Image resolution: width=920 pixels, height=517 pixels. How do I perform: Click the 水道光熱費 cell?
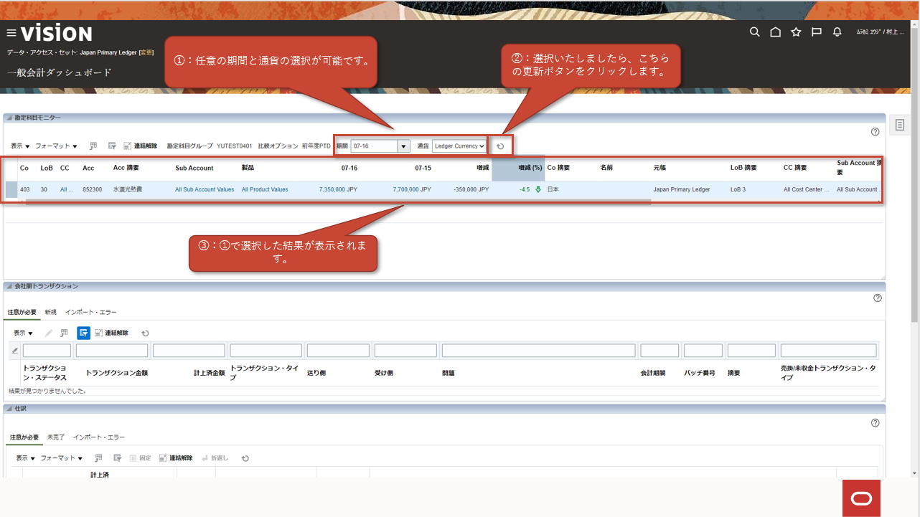click(x=128, y=189)
